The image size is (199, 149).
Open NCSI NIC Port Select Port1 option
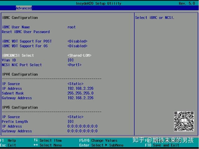(75, 65)
